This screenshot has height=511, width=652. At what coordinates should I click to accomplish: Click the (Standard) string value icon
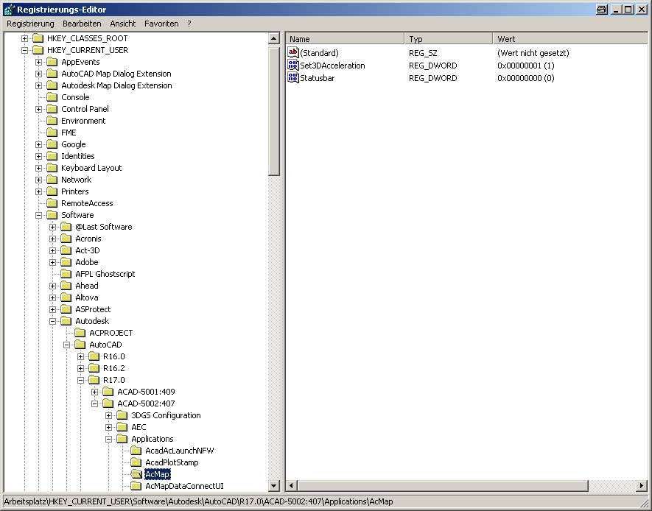click(x=293, y=53)
